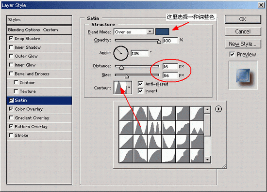Turn on the Inner Glow checkbox
Viewport: 267px width, 192px height.
click(x=11, y=65)
